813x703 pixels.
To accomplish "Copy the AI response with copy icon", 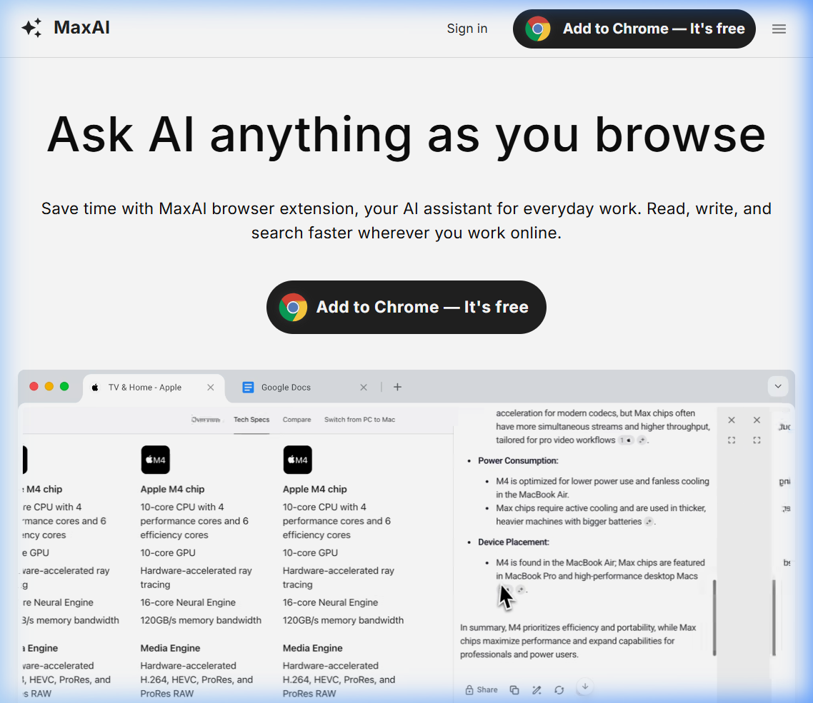I will click(514, 690).
